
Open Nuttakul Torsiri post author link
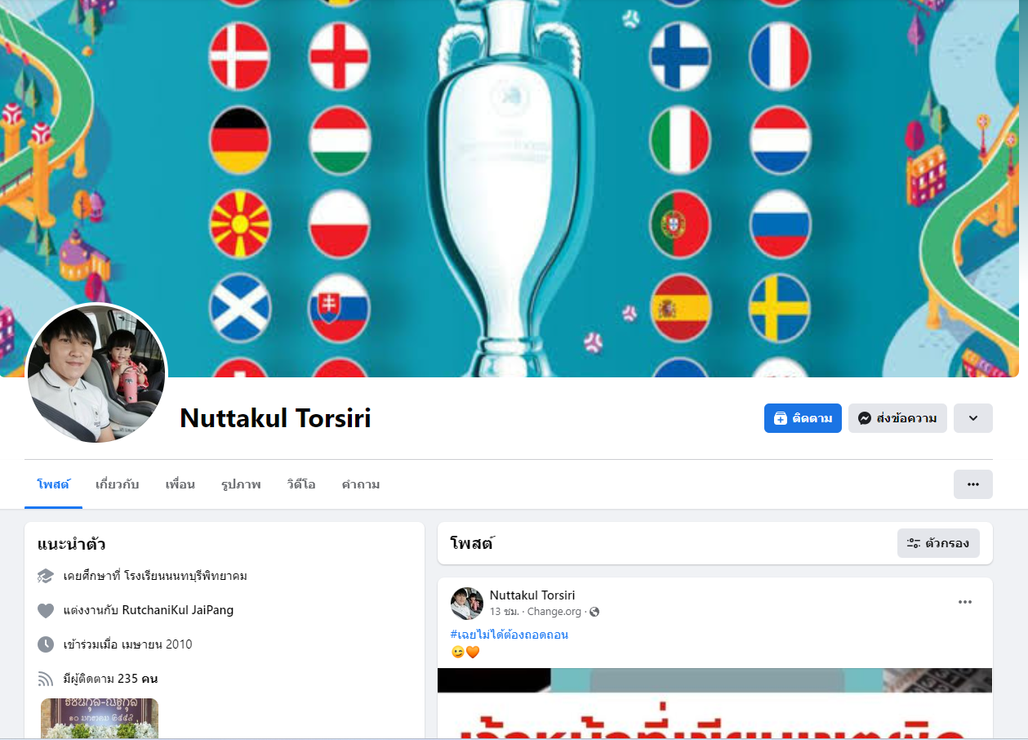[x=532, y=595]
